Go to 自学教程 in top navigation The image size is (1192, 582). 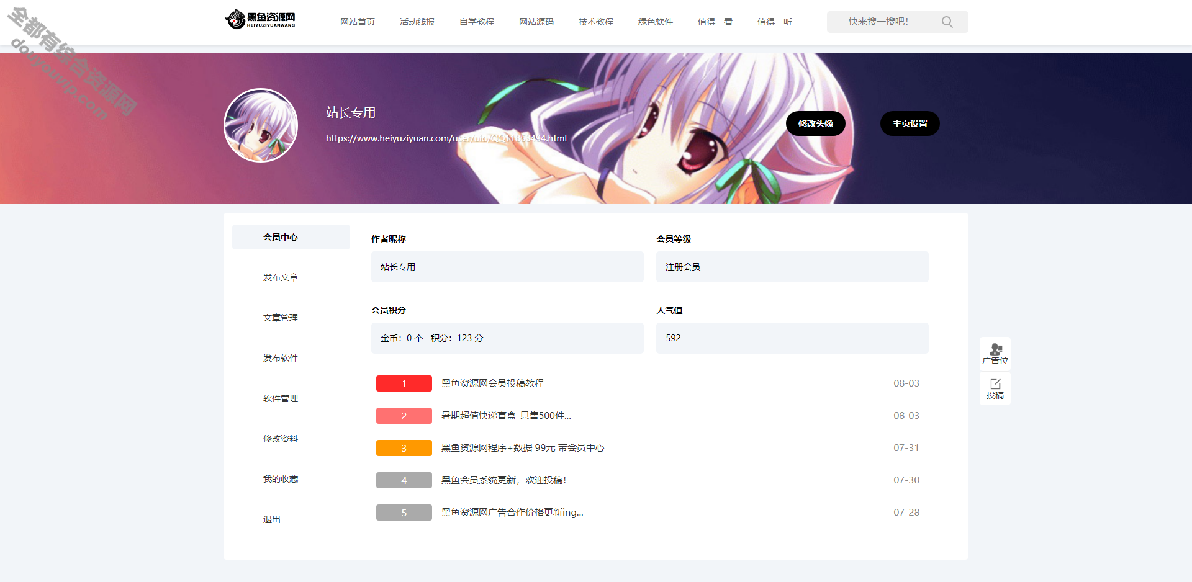(477, 22)
